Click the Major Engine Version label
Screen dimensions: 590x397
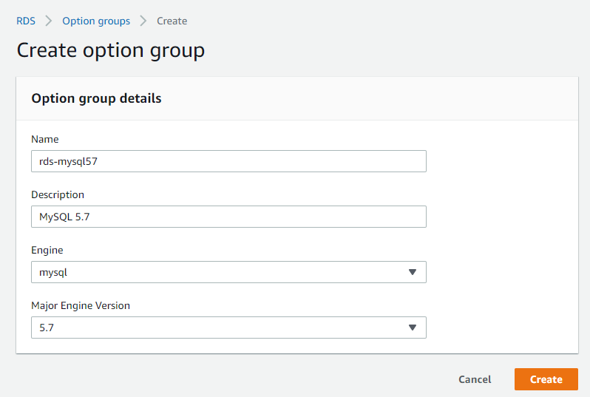[81, 305]
